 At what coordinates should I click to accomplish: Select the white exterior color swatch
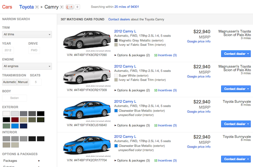pyautogui.click(x=6, y=114)
